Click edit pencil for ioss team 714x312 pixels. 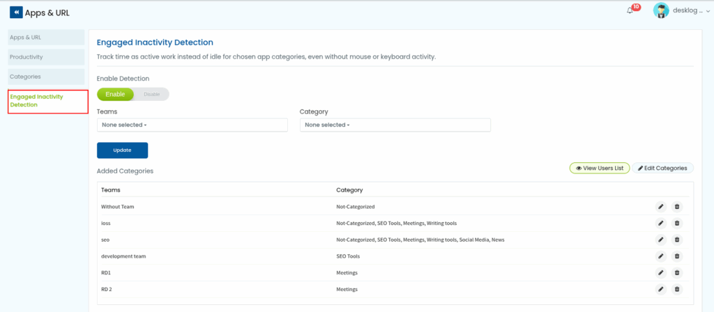(660, 223)
